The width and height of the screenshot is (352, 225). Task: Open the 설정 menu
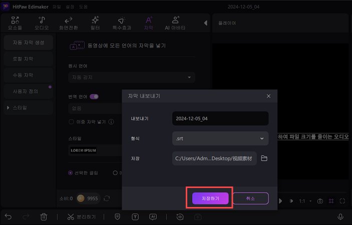(70, 6)
